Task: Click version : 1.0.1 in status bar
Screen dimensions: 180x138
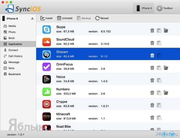Action: pyautogui.click(x=16, y=135)
